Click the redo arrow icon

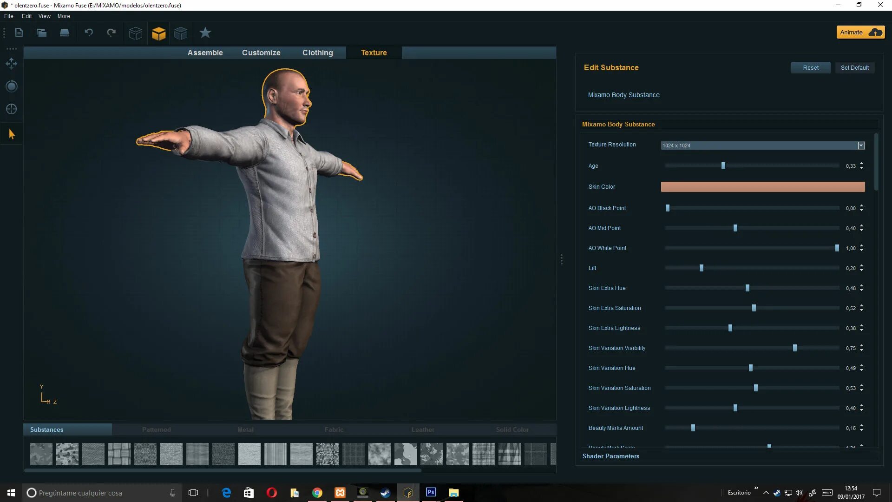pos(111,33)
